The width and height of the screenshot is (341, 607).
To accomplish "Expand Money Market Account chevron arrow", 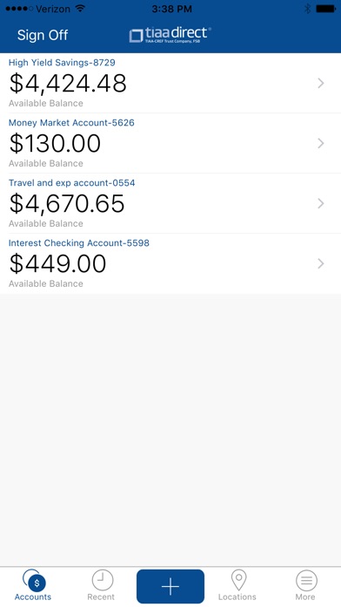I will 321,143.
